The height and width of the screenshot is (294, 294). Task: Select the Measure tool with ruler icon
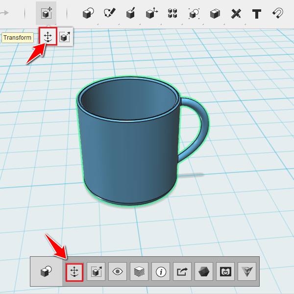[236, 14]
